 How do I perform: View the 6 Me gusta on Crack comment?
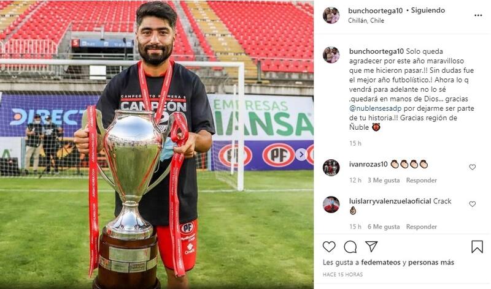tap(384, 227)
